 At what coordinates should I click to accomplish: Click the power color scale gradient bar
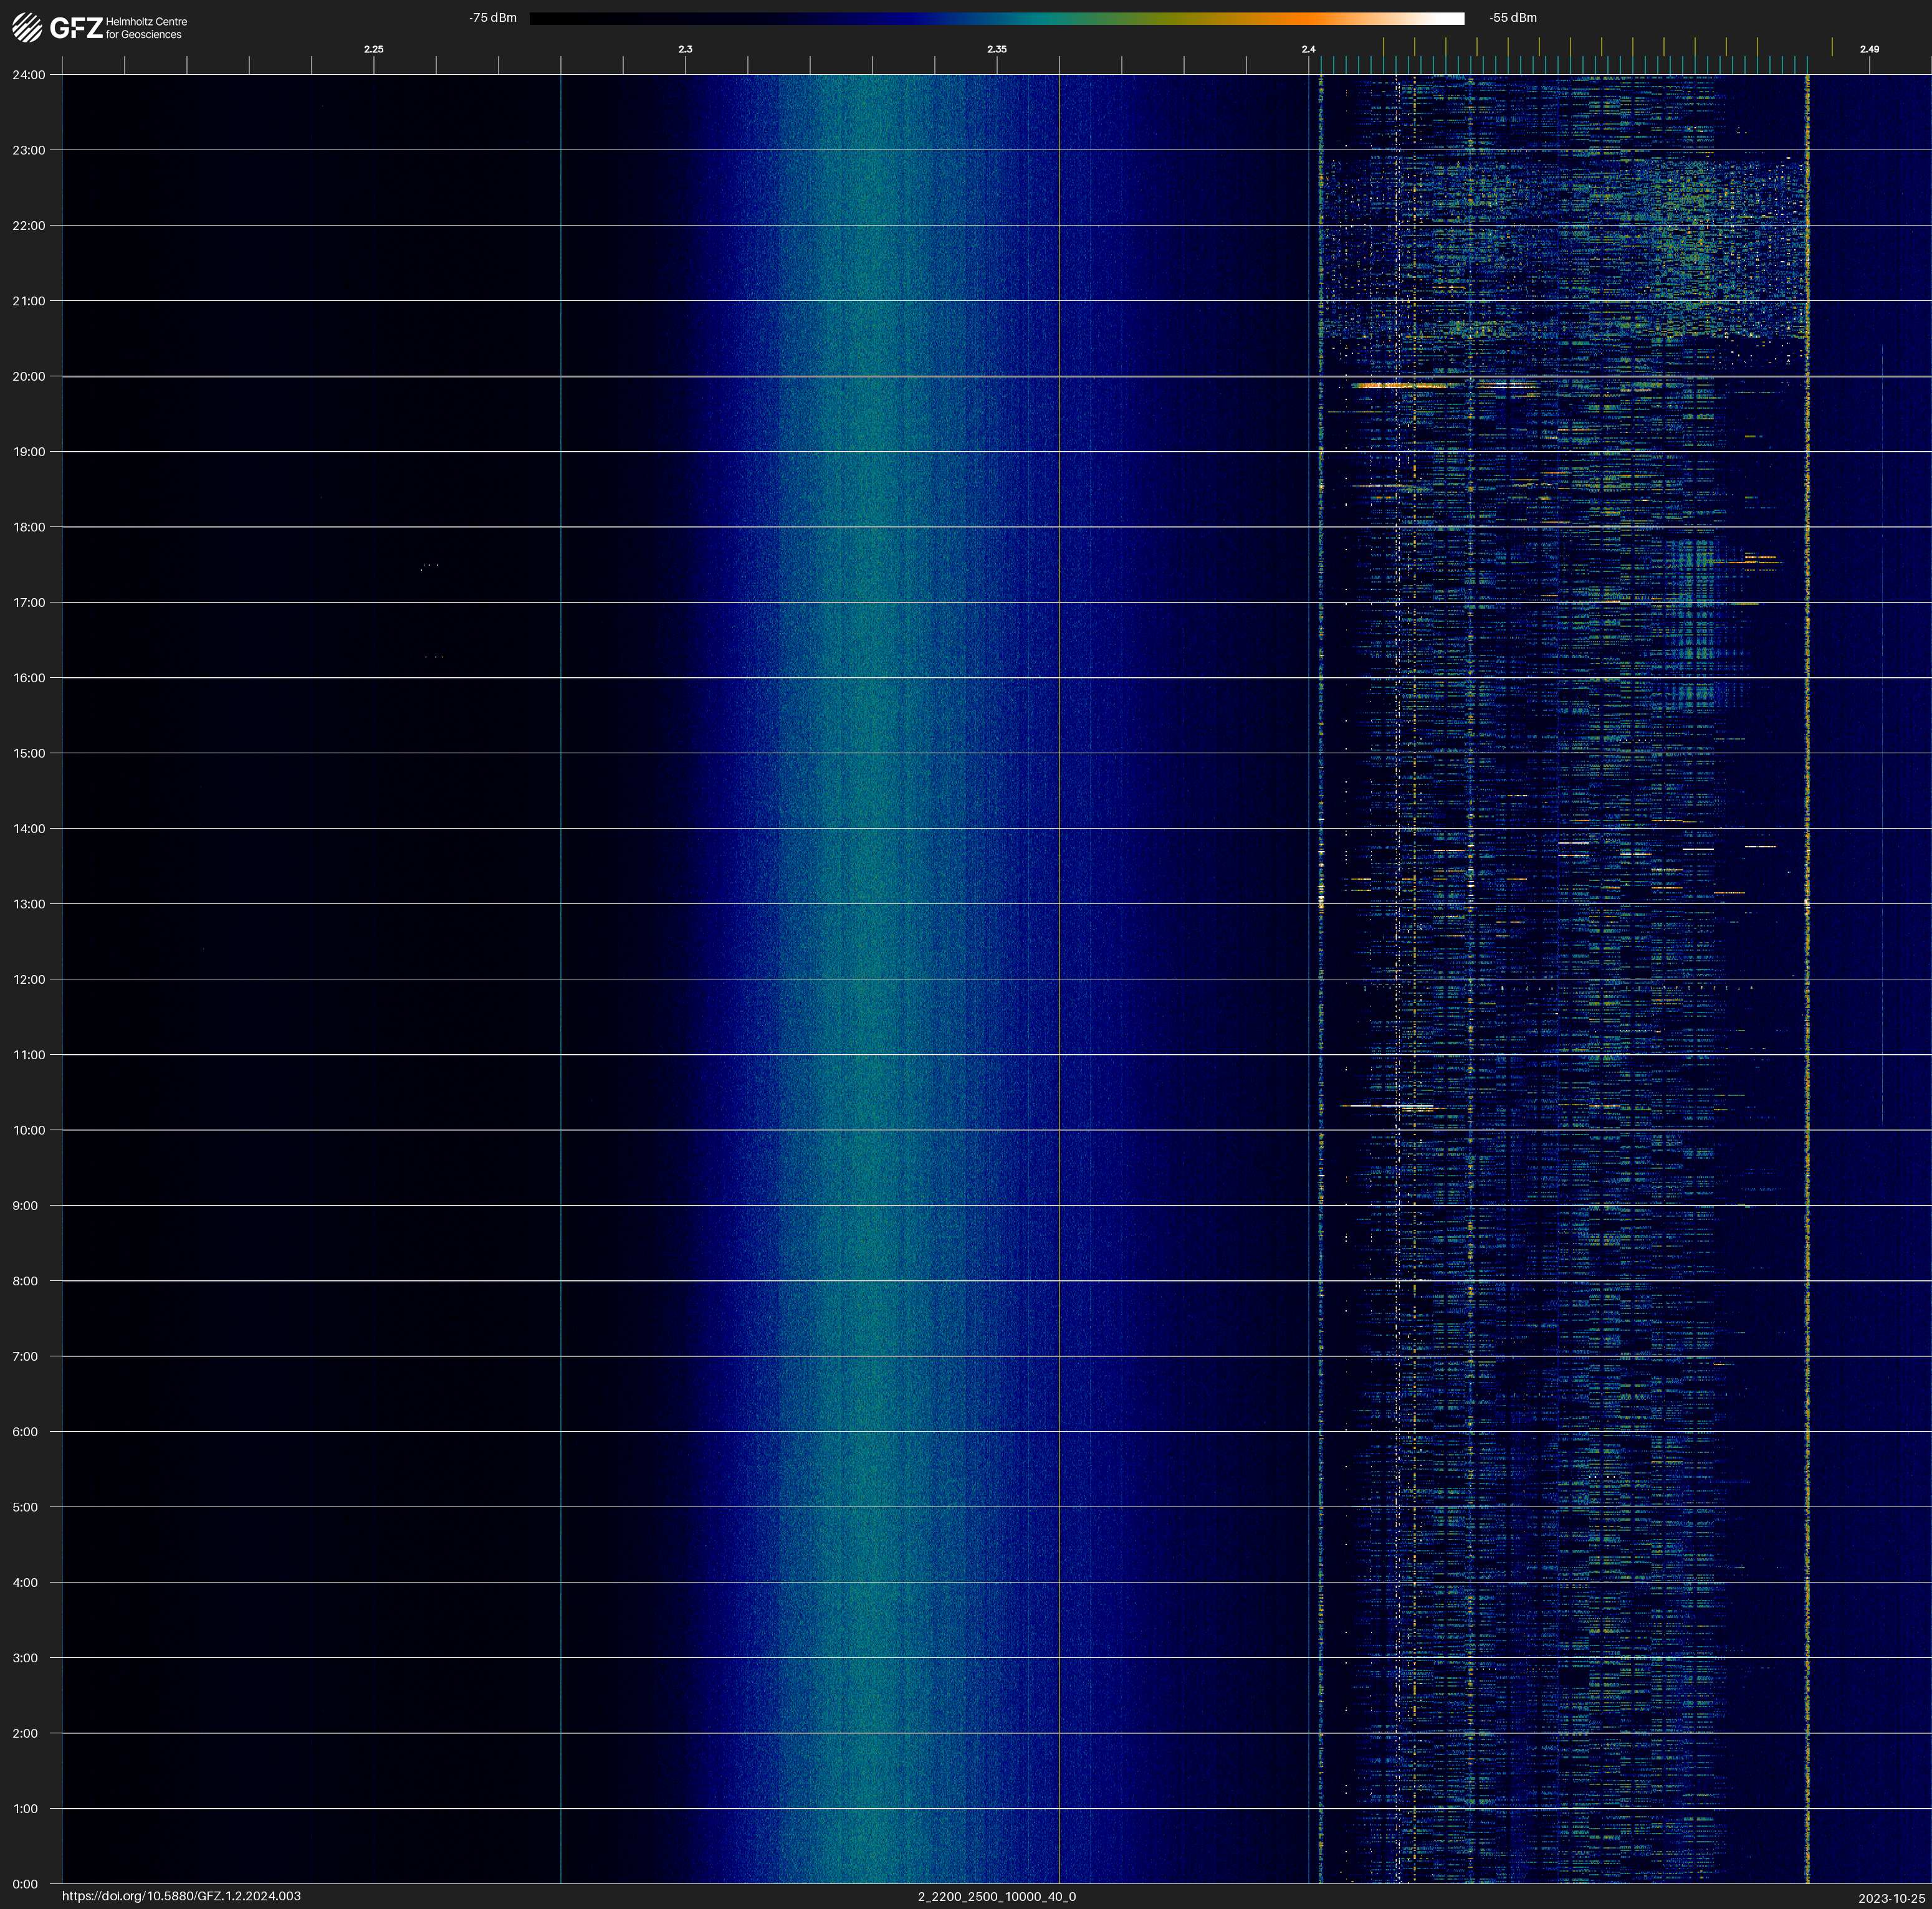click(996, 18)
